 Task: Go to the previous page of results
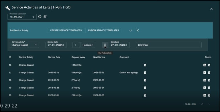(202, 104)
